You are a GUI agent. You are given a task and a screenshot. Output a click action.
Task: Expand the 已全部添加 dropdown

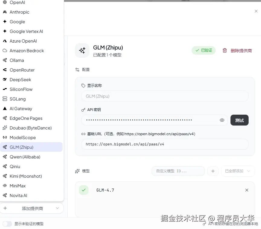coord(238,171)
